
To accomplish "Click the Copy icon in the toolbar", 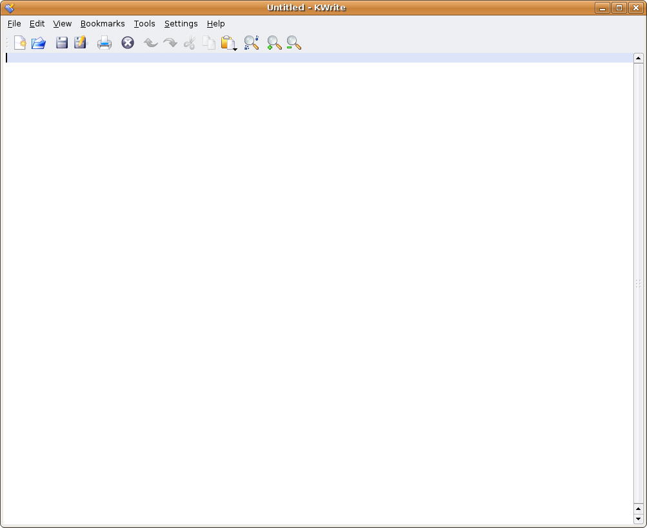I will click(208, 43).
